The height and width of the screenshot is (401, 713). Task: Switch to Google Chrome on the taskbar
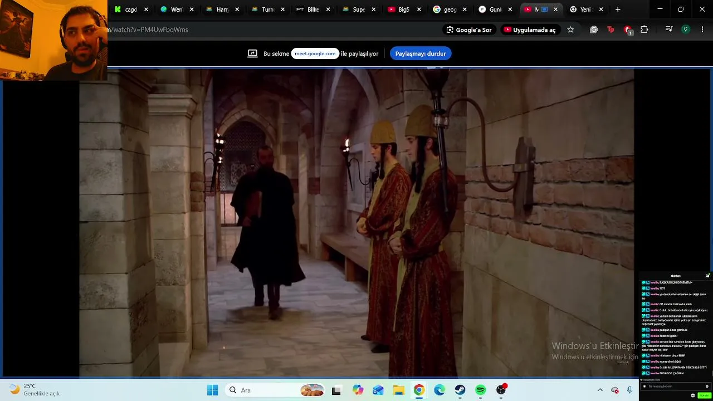(419, 390)
